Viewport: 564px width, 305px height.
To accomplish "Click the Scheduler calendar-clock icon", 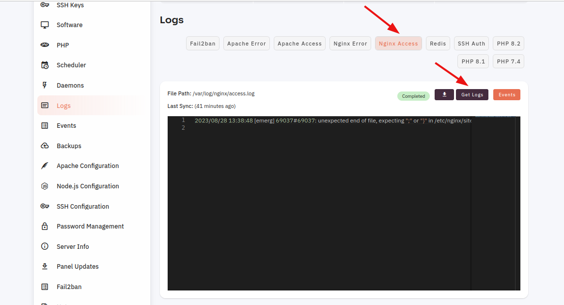I will click(45, 65).
